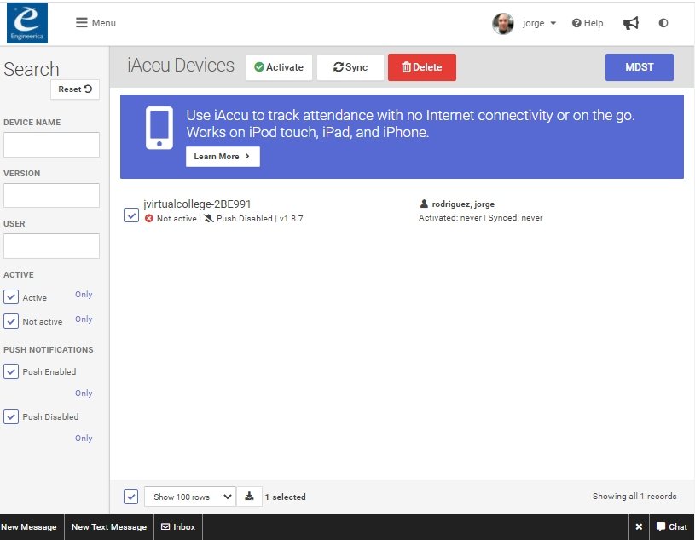The height and width of the screenshot is (540, 695).
Task: Click user rodriguez, jorge
Action: pos(463,204)
